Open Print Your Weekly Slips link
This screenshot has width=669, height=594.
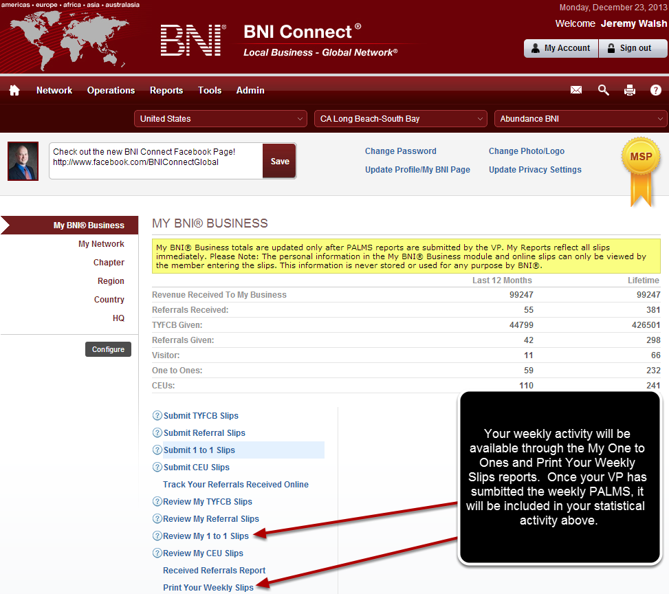point(208,588)
